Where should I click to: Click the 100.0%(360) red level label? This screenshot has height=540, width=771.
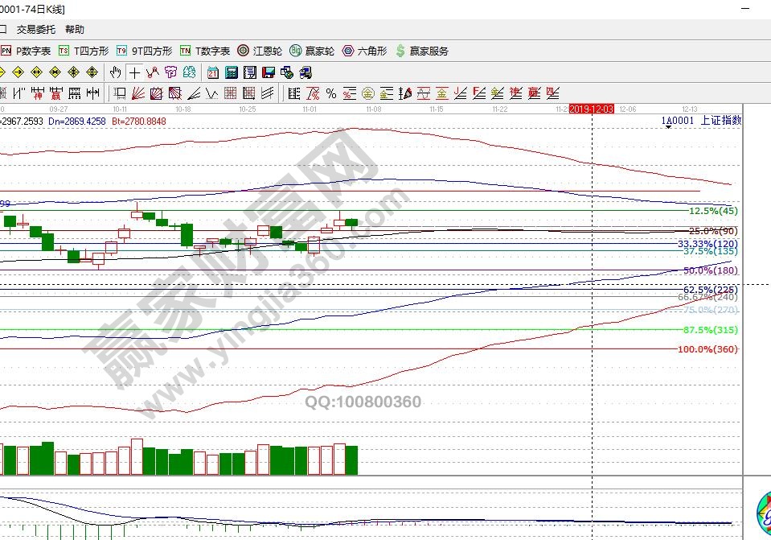point(707,349)
